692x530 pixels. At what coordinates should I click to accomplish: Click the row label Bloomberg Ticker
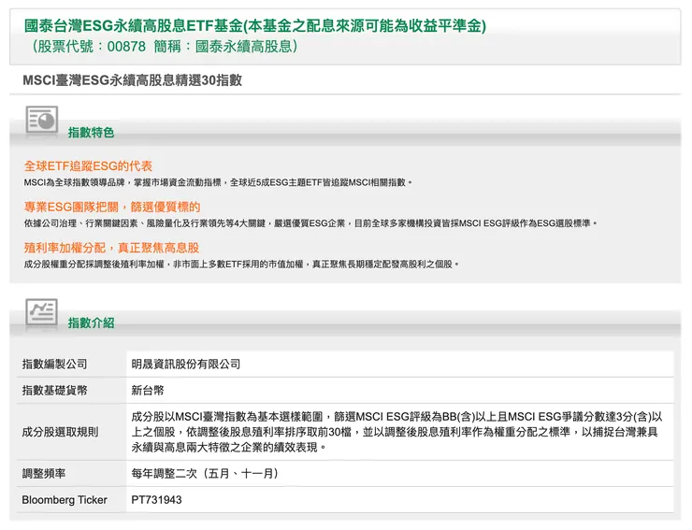[x=65, y=499]
